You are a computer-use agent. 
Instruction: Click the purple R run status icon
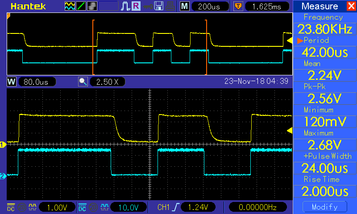pos(136,6)
